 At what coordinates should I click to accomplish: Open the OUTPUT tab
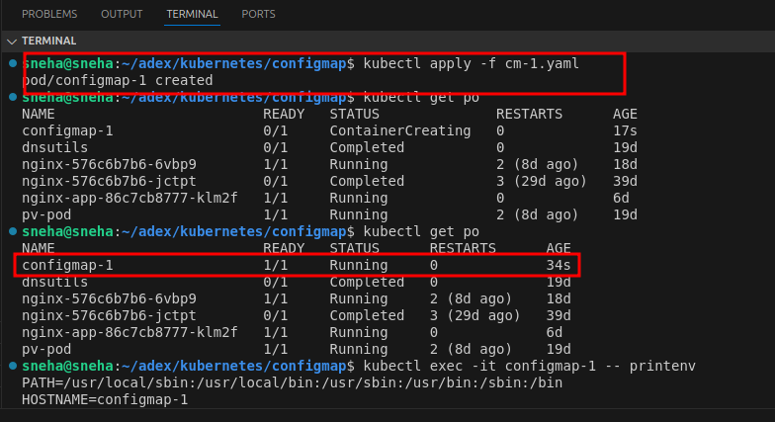point(123,15)
